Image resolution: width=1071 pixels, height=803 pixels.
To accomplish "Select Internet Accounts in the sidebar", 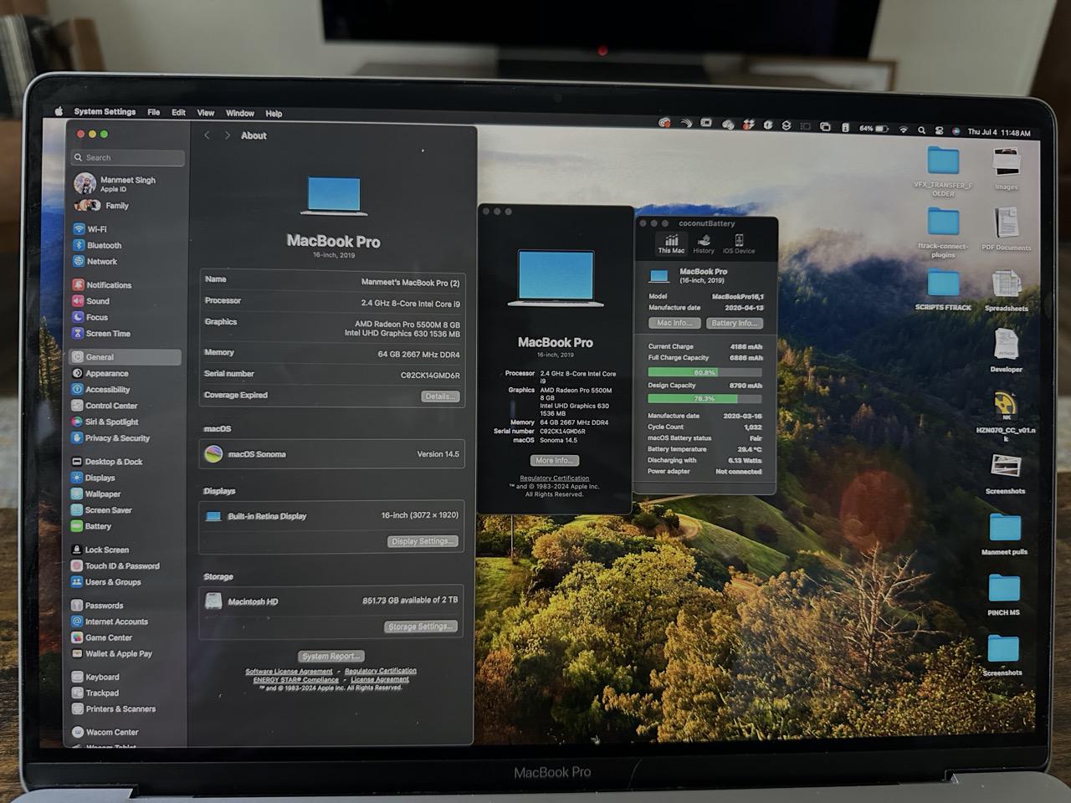I will point(110,621).
